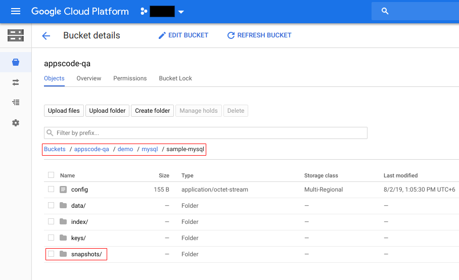Open the Transfer arrows icon in sidebar
The width and height of the screenshot is (459, 280).
point(16,82)
